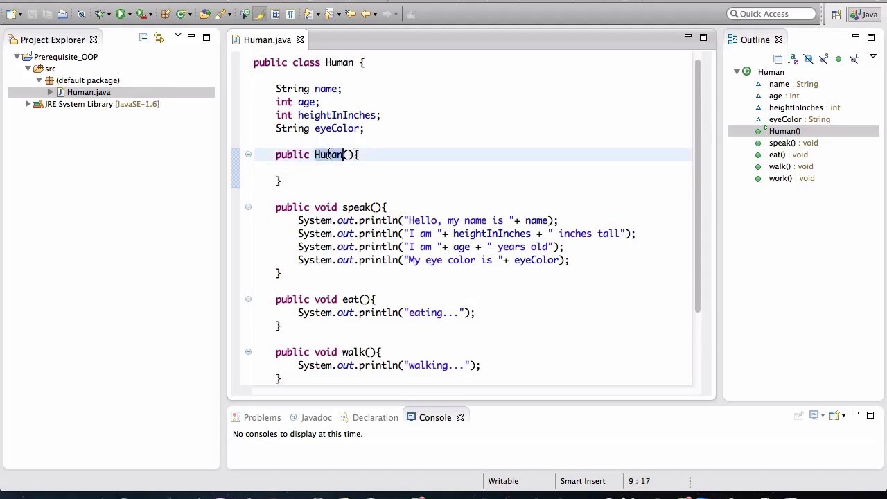887x499 pixels.
Task: Toggle Hide Local Types in Outline
Action: point(854,59)
